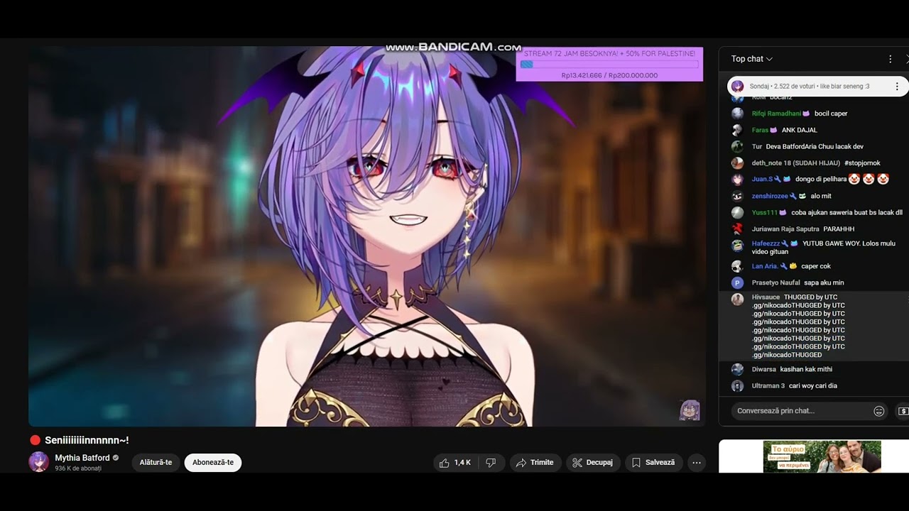Subscribe with Abonează-te button
909x511 pixels.
[213, 463]
